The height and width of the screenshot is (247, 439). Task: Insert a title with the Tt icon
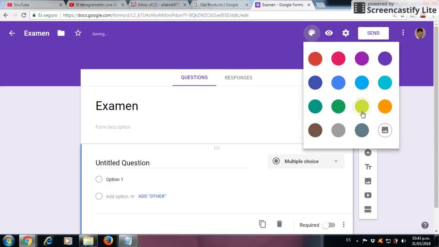click(x=368, y=167)
